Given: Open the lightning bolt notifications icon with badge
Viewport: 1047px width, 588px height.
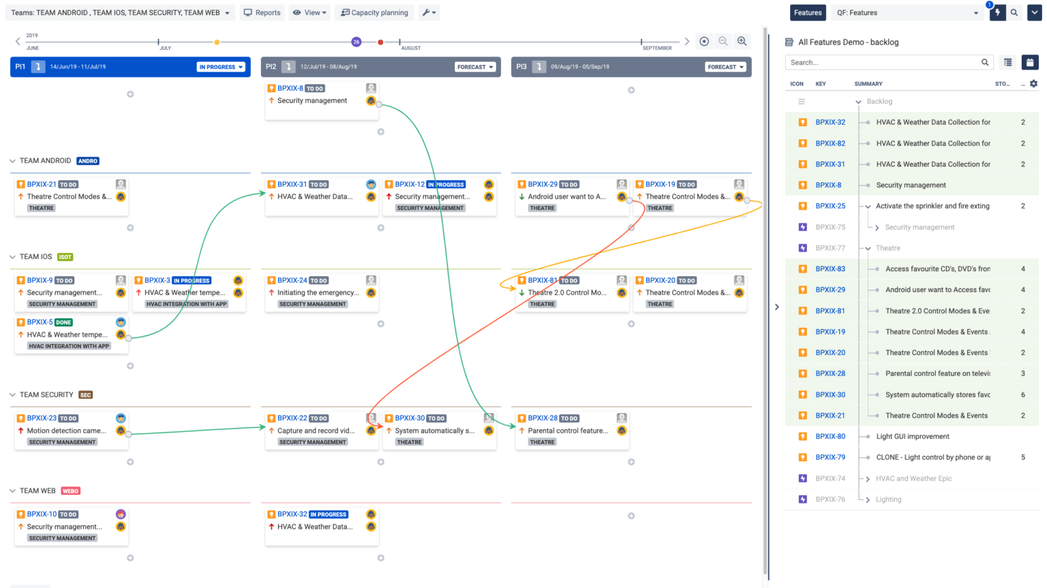Looking at the screenshot, I should 997,12.
